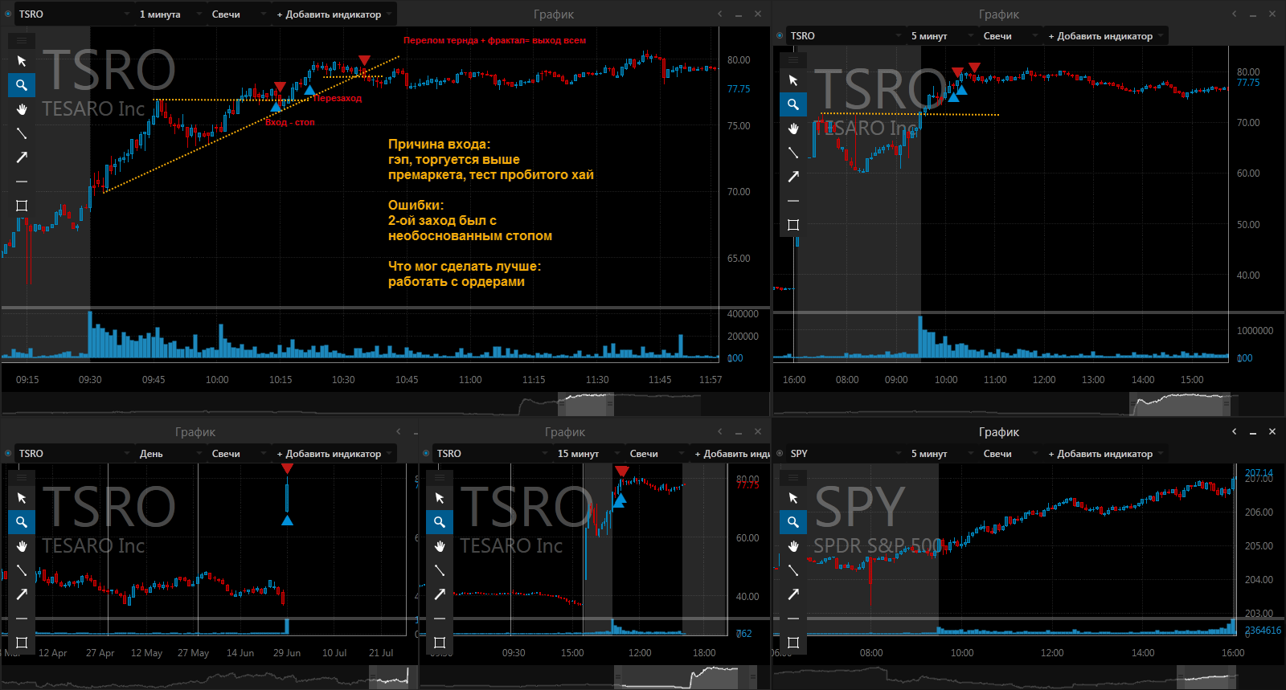
Task: Click the "Что мог сделать лучше:" note heading
Action: pyautogui.click(x=465, y=266)
